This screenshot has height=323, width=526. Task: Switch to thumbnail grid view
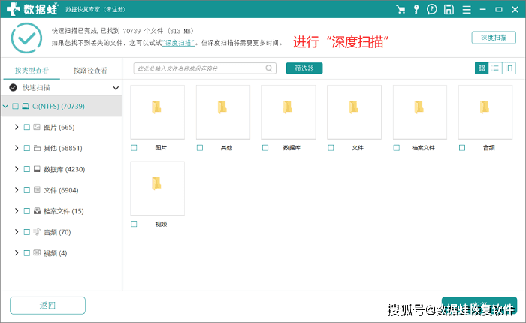click(x=482, y=68)
